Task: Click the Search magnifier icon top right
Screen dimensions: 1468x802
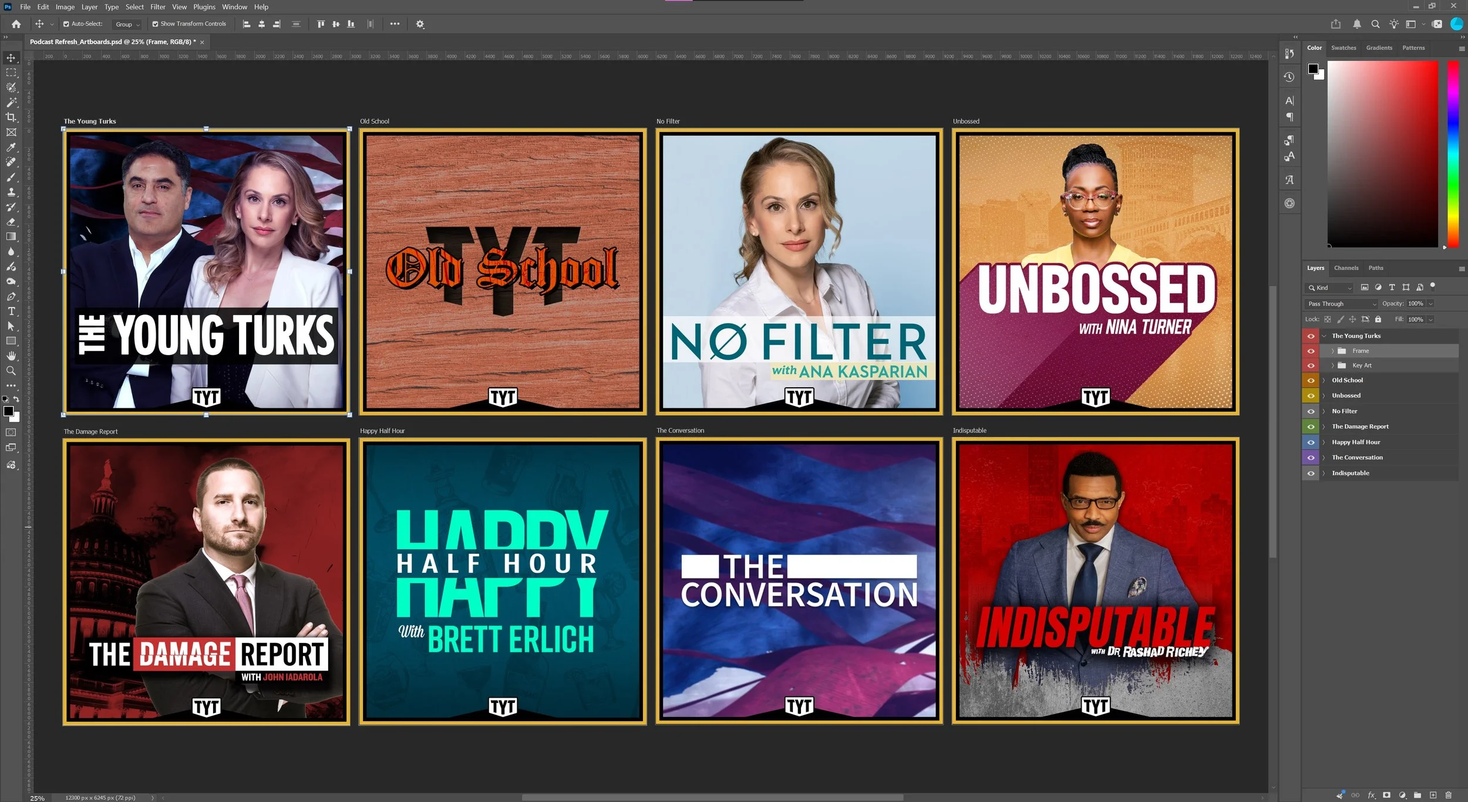Action: point(1375,24)
